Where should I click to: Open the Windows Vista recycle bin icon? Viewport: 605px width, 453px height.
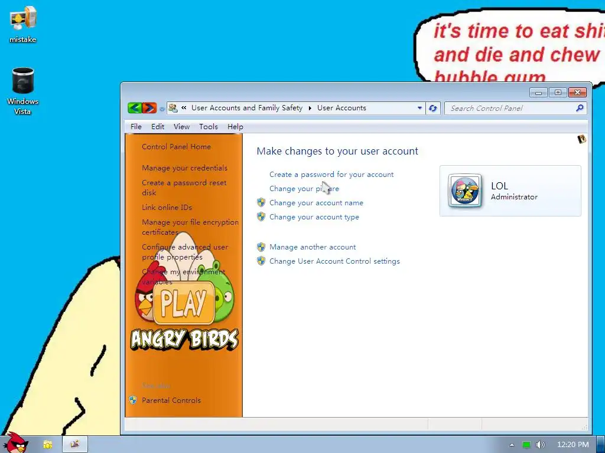coord(23,91)
